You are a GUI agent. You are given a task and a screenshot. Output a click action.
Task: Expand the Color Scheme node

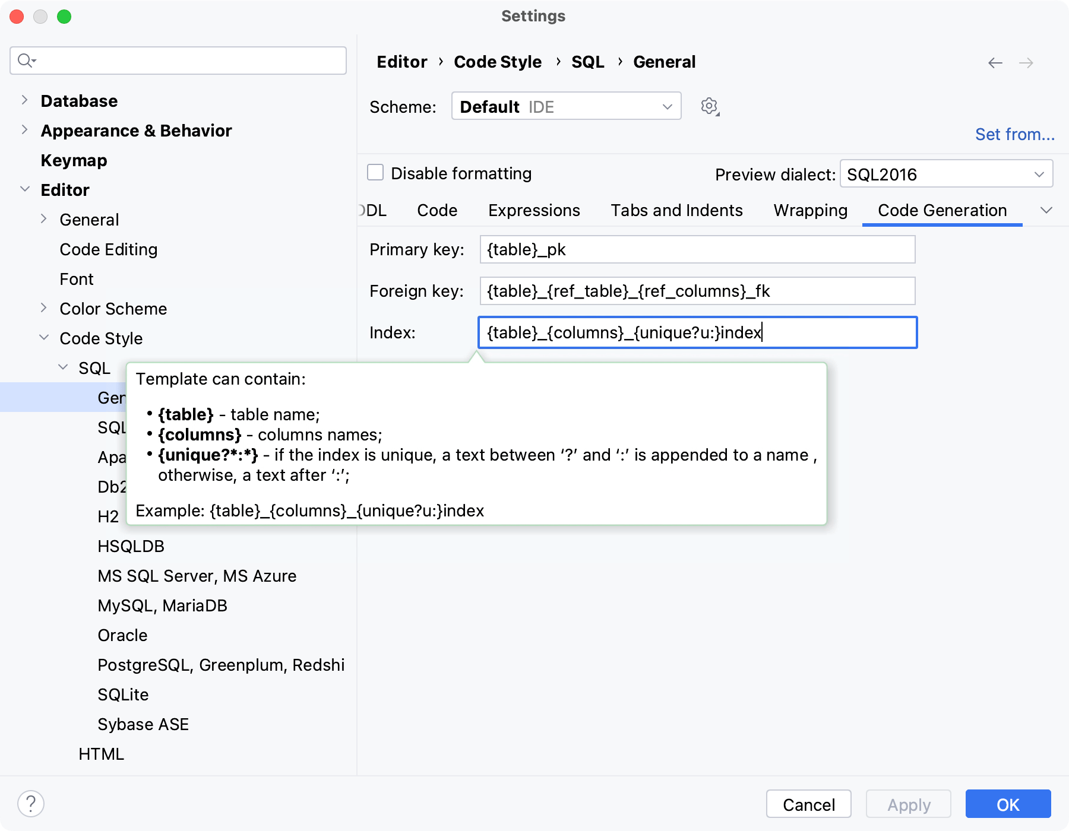click(44, 307)
